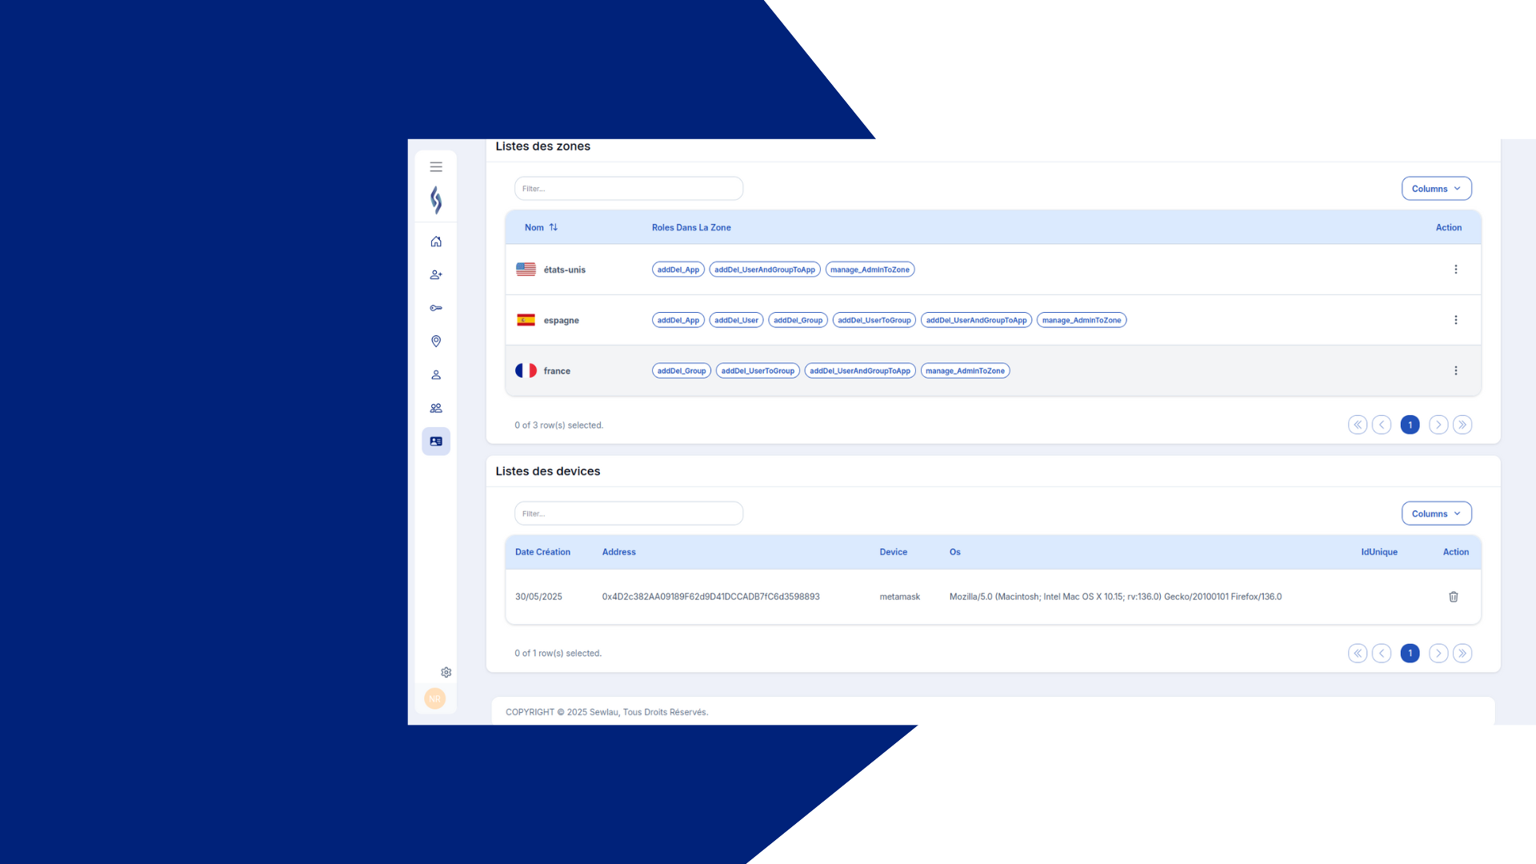This screenshot has width=1536, height=864.
Task: Click the hamburger menu icon in the sidebar
Action: [436, 167]
